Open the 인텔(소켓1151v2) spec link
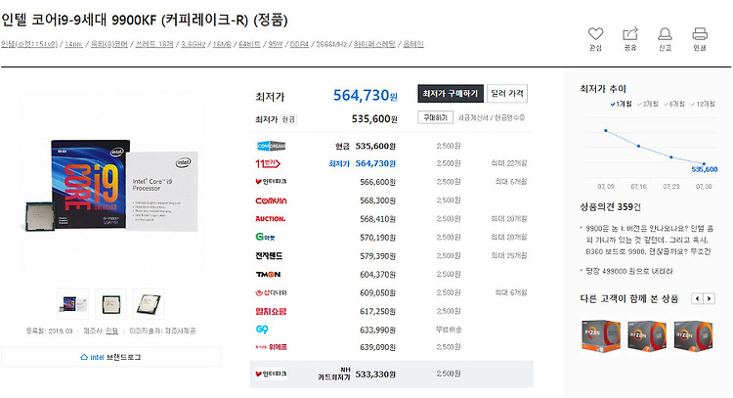Image resolution: width=733 pixels, height=398 pixels. [29, 44]
